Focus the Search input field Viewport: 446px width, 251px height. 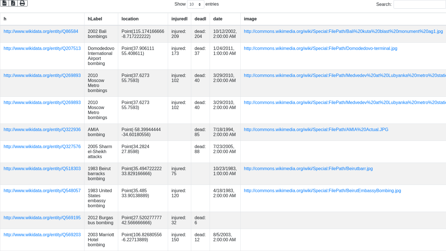(x=419, y=4)
